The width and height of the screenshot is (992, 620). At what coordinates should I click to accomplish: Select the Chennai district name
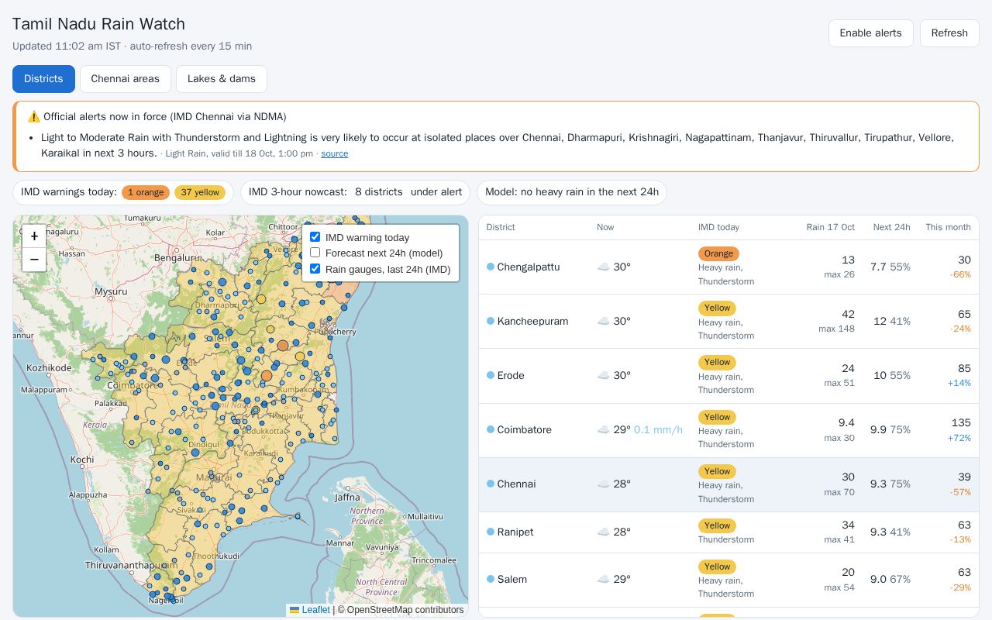pos(516,484)
